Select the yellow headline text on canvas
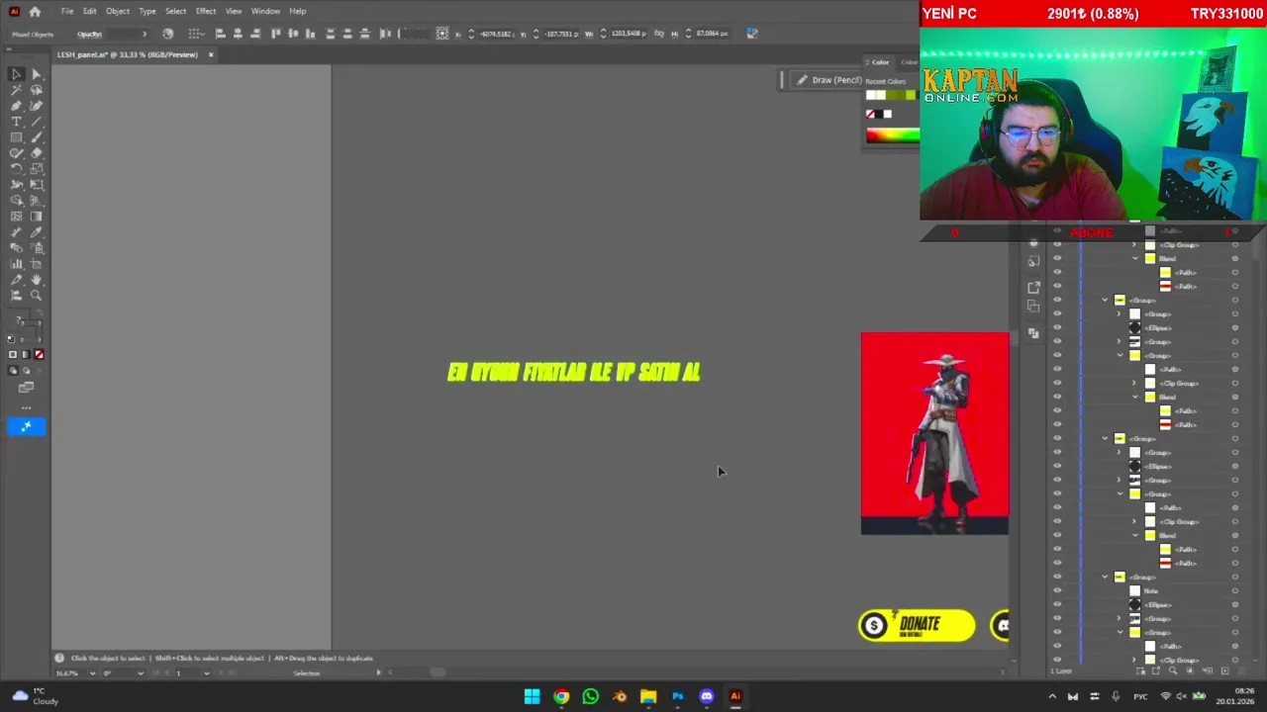The width and height of the screenshot is (1267, 712). [574, 372]
